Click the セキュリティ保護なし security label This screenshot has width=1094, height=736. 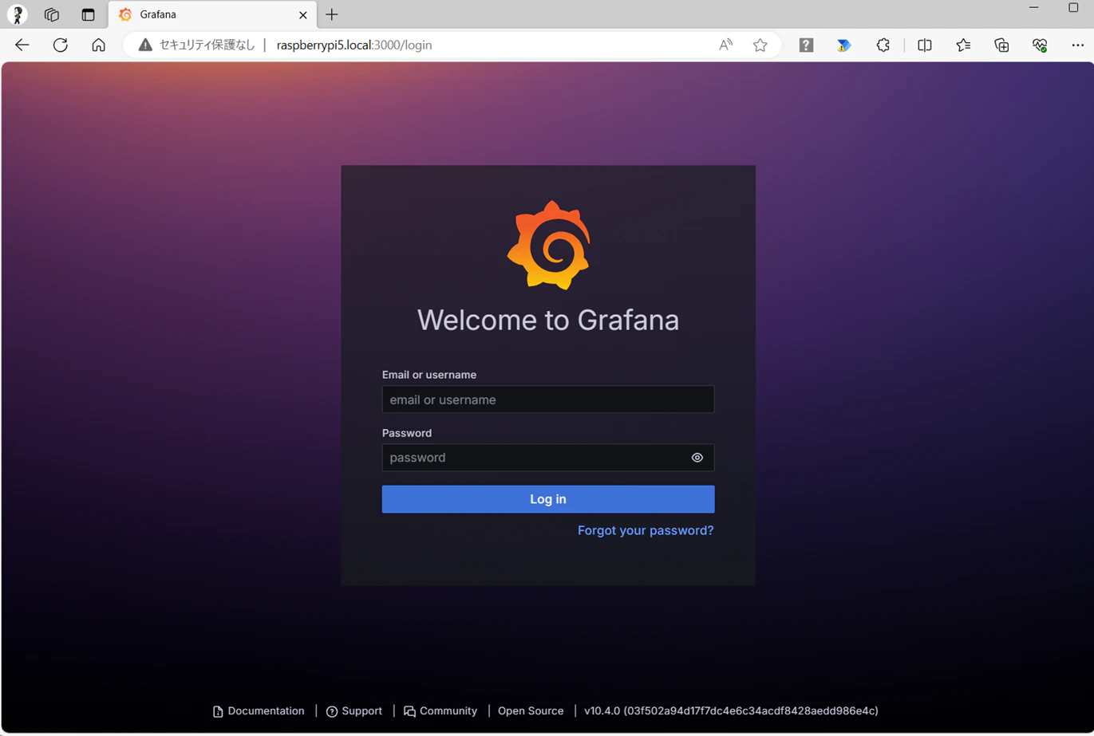pyautogui.click(x=207, y=45)
